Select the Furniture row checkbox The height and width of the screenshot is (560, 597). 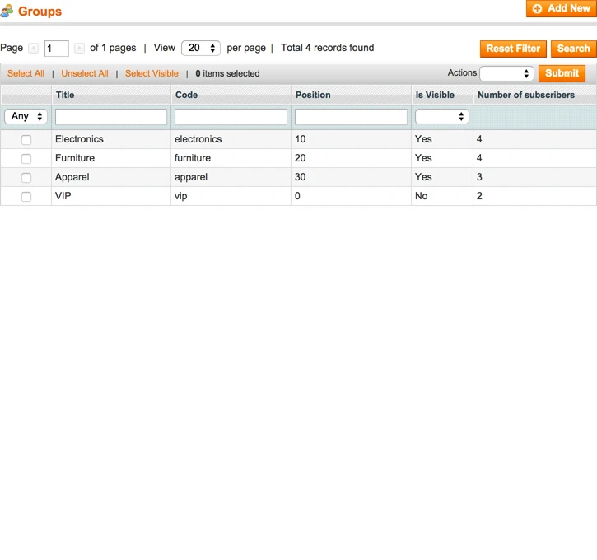(x=26, y=159)
